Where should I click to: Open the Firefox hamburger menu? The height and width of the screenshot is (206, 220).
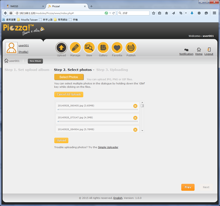click(x=214, y=13)
